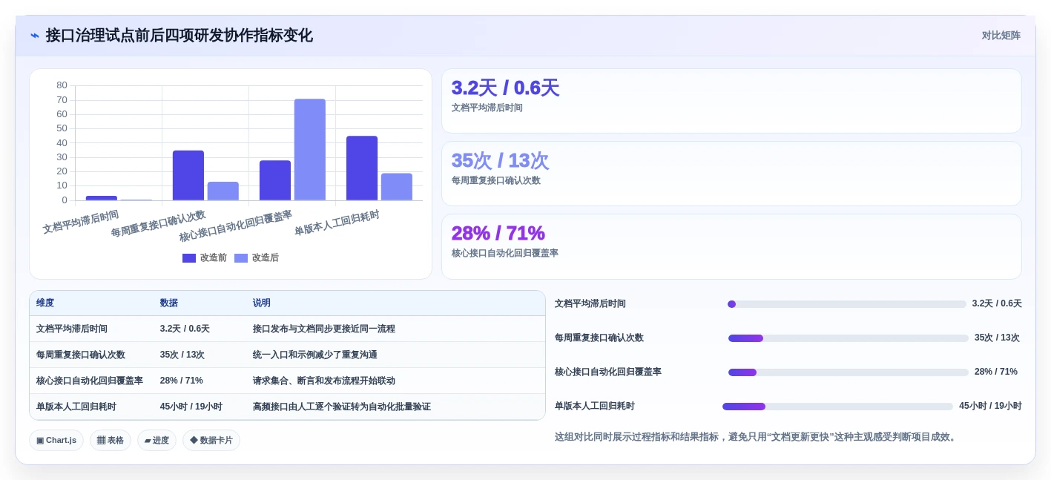1051x480 pixels.
Task: Click the note 接口发布与文档同步更接近同一流程
Action: tap(324, 329)
